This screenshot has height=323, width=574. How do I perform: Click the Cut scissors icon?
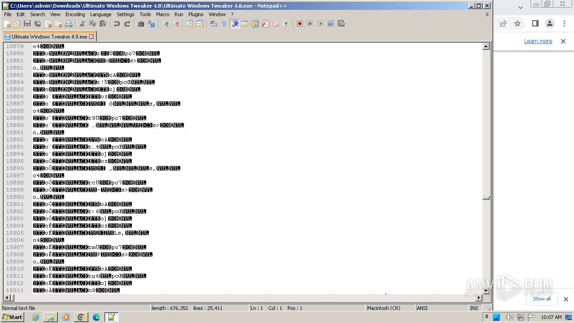[x=82, y=24]
